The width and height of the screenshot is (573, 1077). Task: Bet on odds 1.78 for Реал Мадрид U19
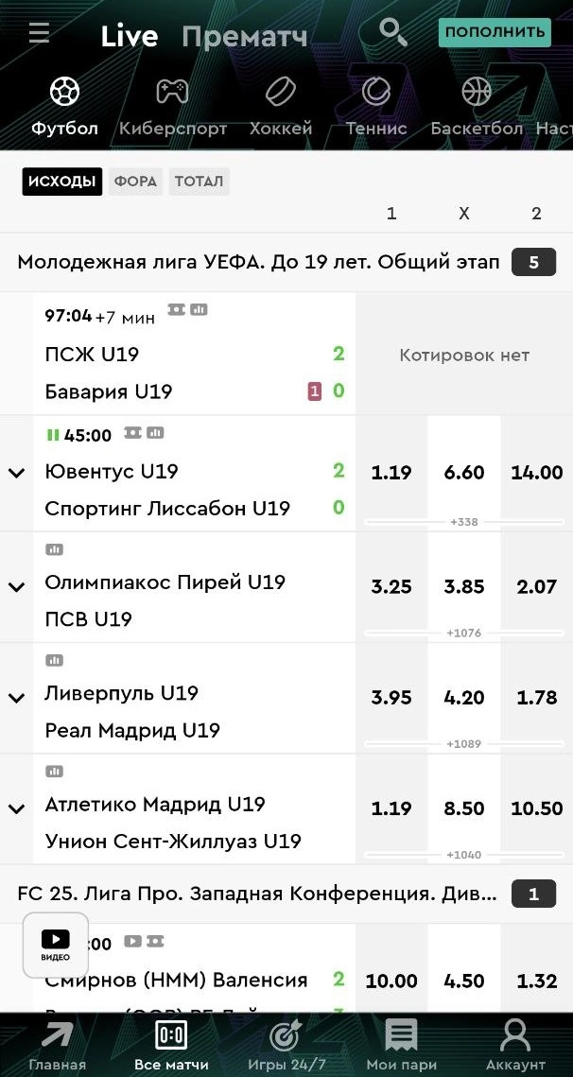tap(536, 698)
